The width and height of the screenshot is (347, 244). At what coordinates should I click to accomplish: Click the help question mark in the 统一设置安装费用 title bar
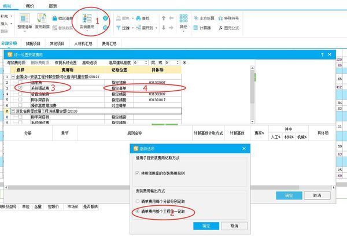322,55
